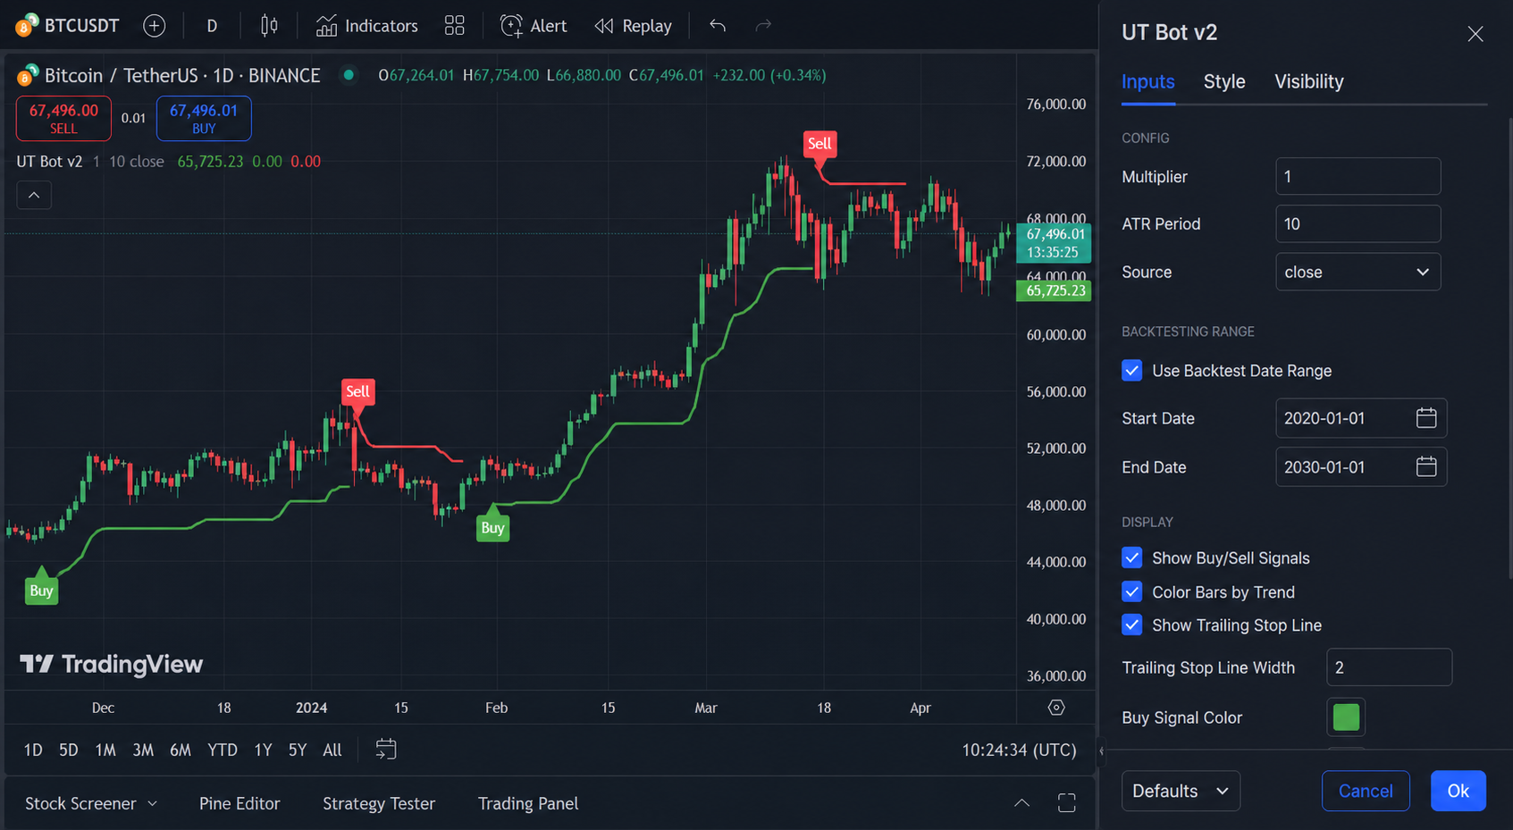Open the Defaults dropdown

click(1181, 791)
